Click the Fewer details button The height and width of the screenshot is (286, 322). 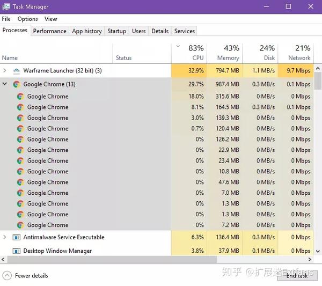25,275
